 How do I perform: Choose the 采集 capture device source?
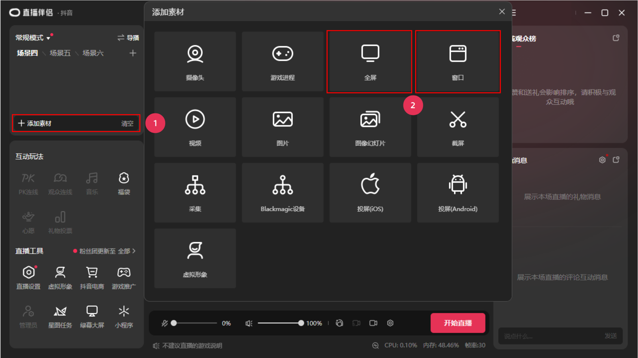[195, 193]
